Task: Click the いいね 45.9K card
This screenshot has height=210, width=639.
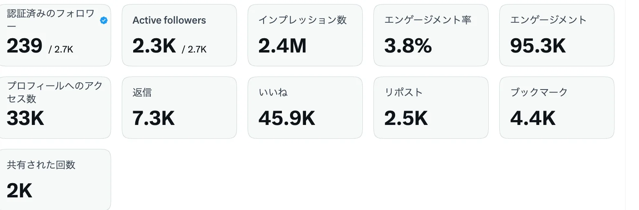Action: click(x=305, y=107)
